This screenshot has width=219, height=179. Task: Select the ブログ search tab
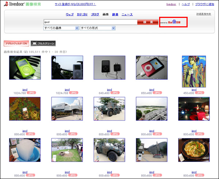95,14
